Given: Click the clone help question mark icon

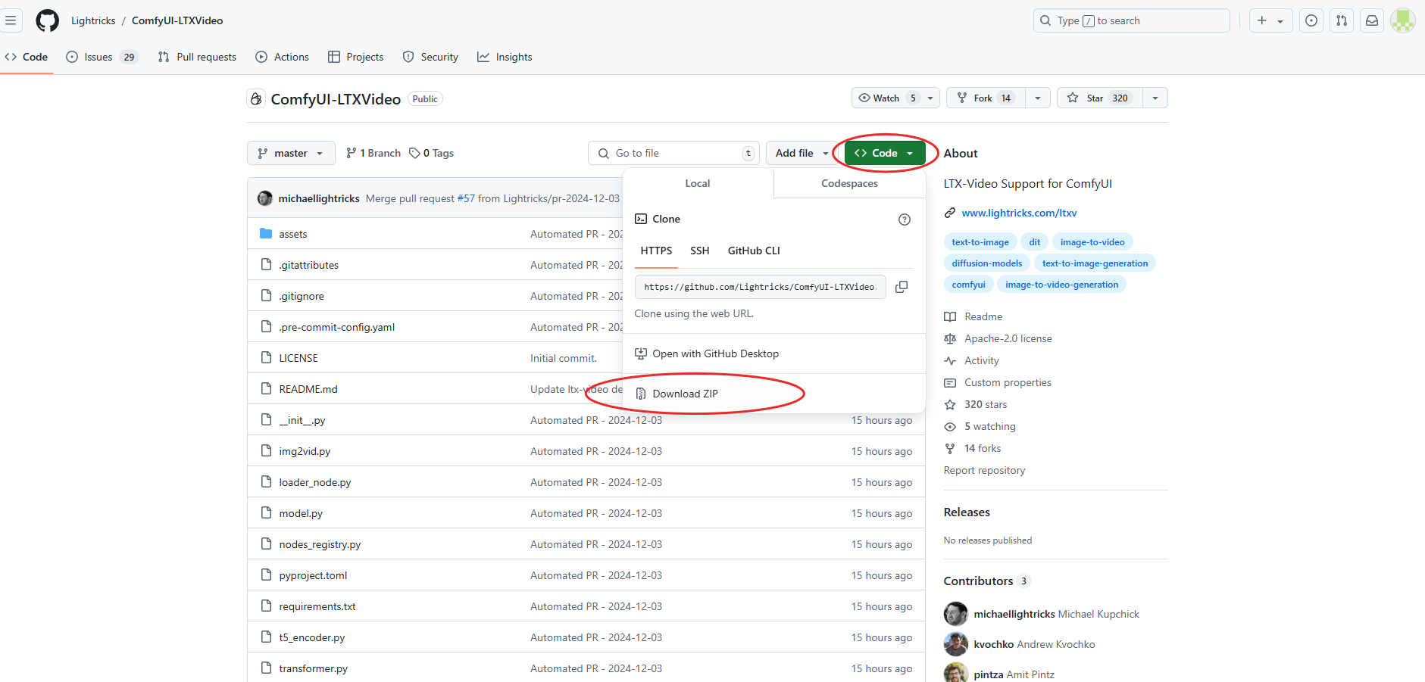Looking at the screenshot, I should tap(905, 220).
